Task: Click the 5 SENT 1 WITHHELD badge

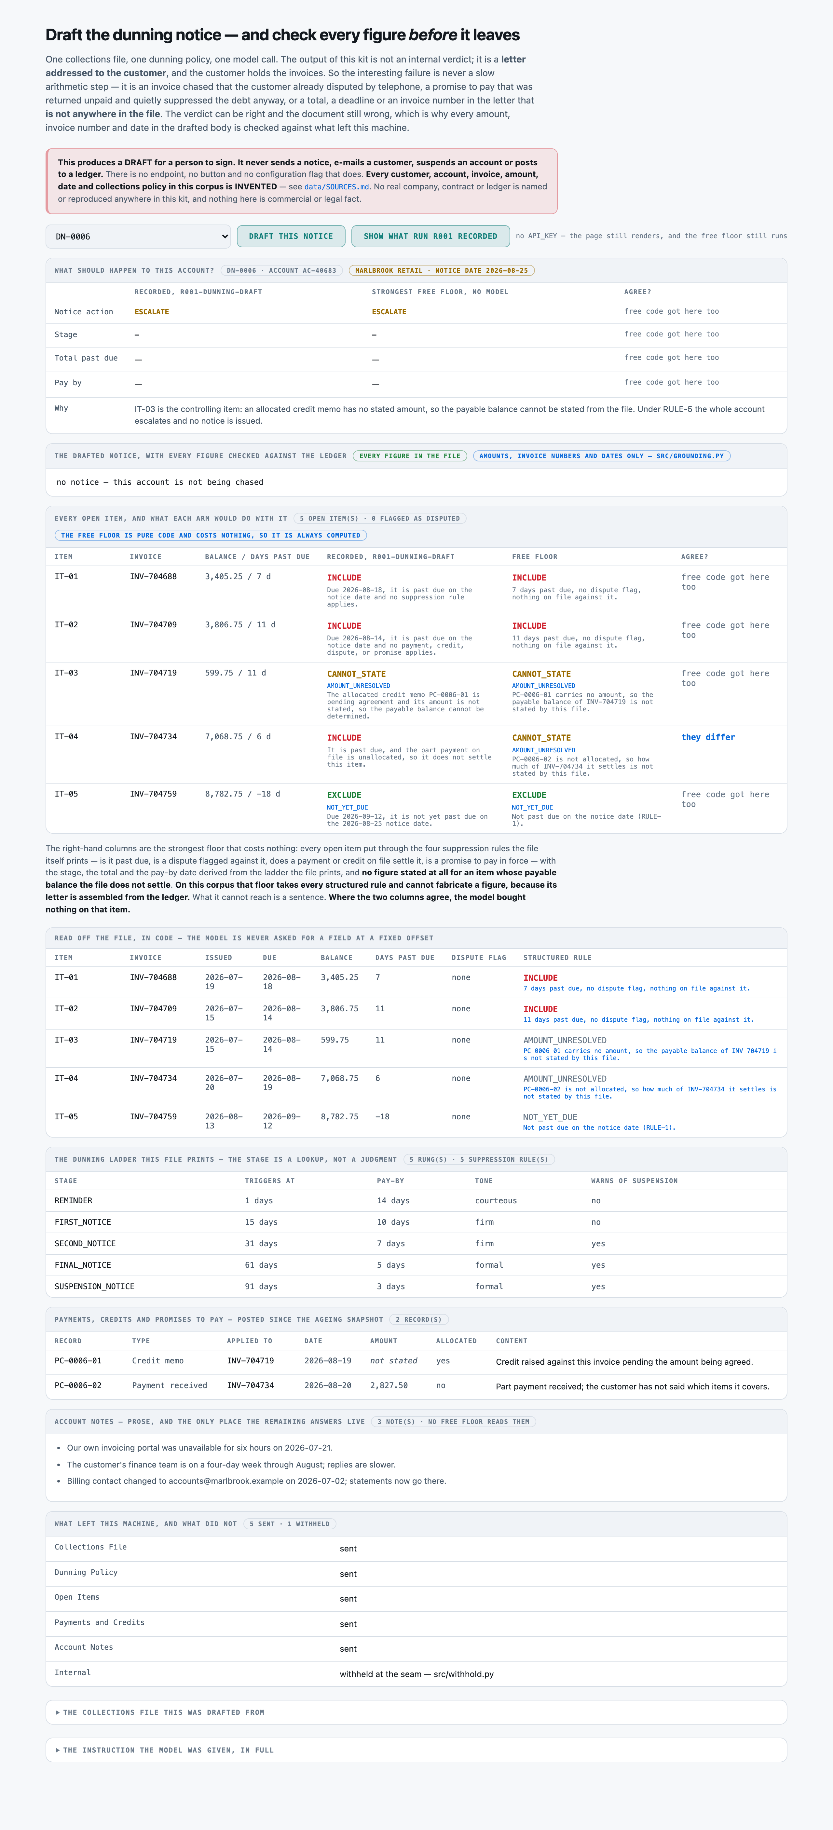Action: pos(290,1524)
